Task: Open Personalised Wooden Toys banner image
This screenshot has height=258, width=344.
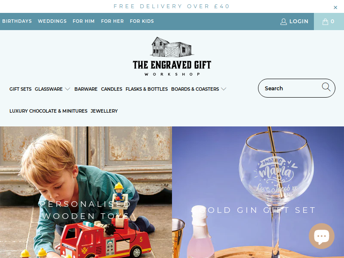Action: click(x=86, y=192)
